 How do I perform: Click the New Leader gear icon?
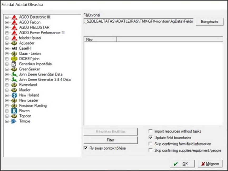(x=14, y=101)
